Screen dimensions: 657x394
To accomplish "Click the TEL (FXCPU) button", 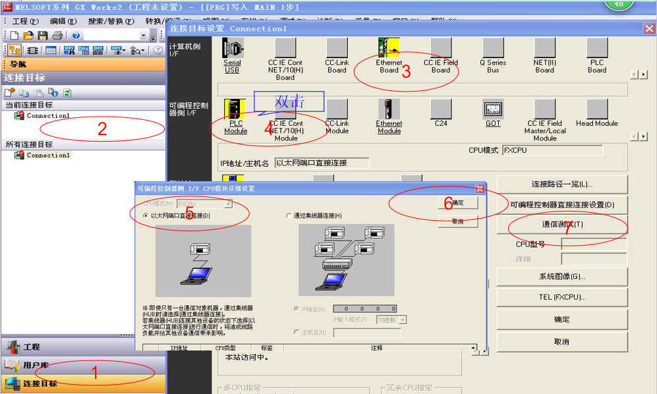I will tap(562, 297).
